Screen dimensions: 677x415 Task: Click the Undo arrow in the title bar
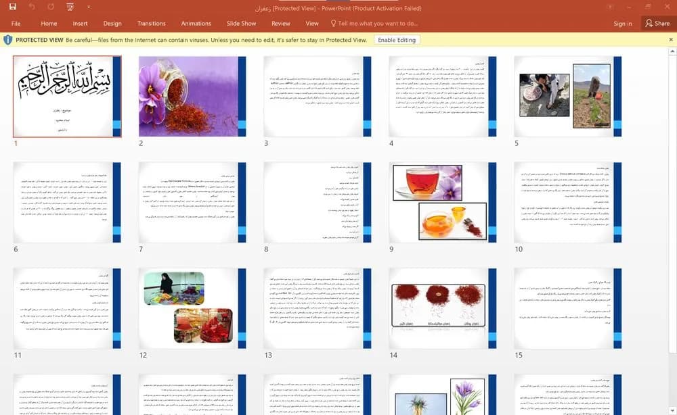(32, 7)
